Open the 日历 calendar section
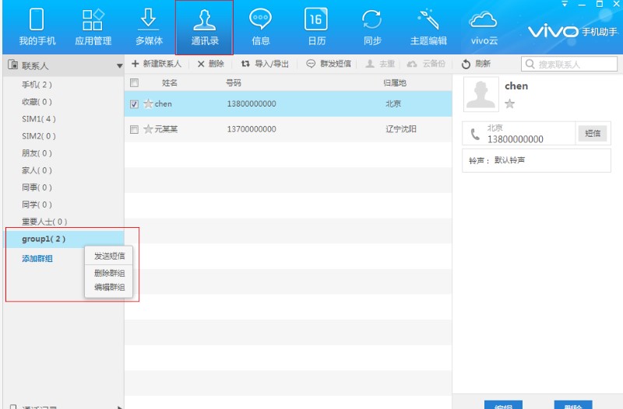 pyautogui.click(x=316, y=27)
